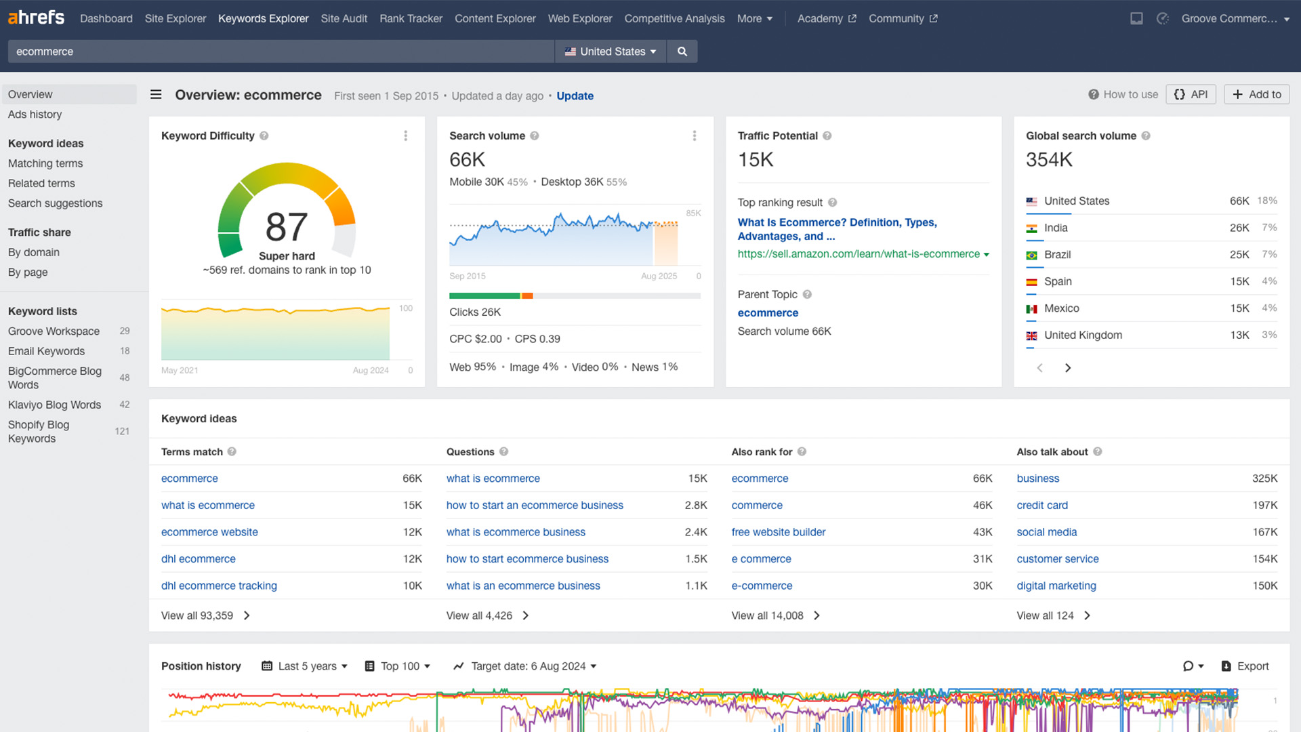Toggle the hamburger sidebar menu icon
The image size is (1301, 732).
156,95
